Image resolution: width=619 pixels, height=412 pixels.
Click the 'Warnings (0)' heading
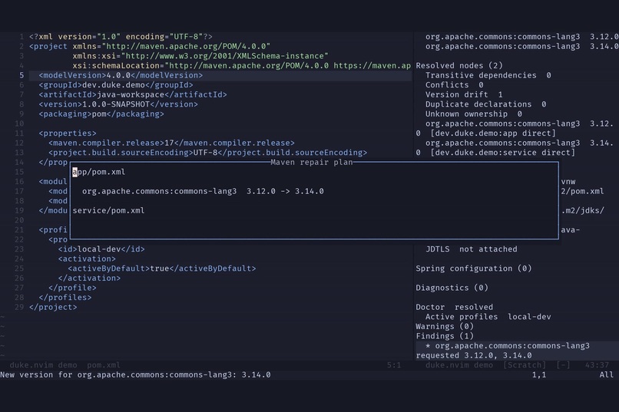445,326
